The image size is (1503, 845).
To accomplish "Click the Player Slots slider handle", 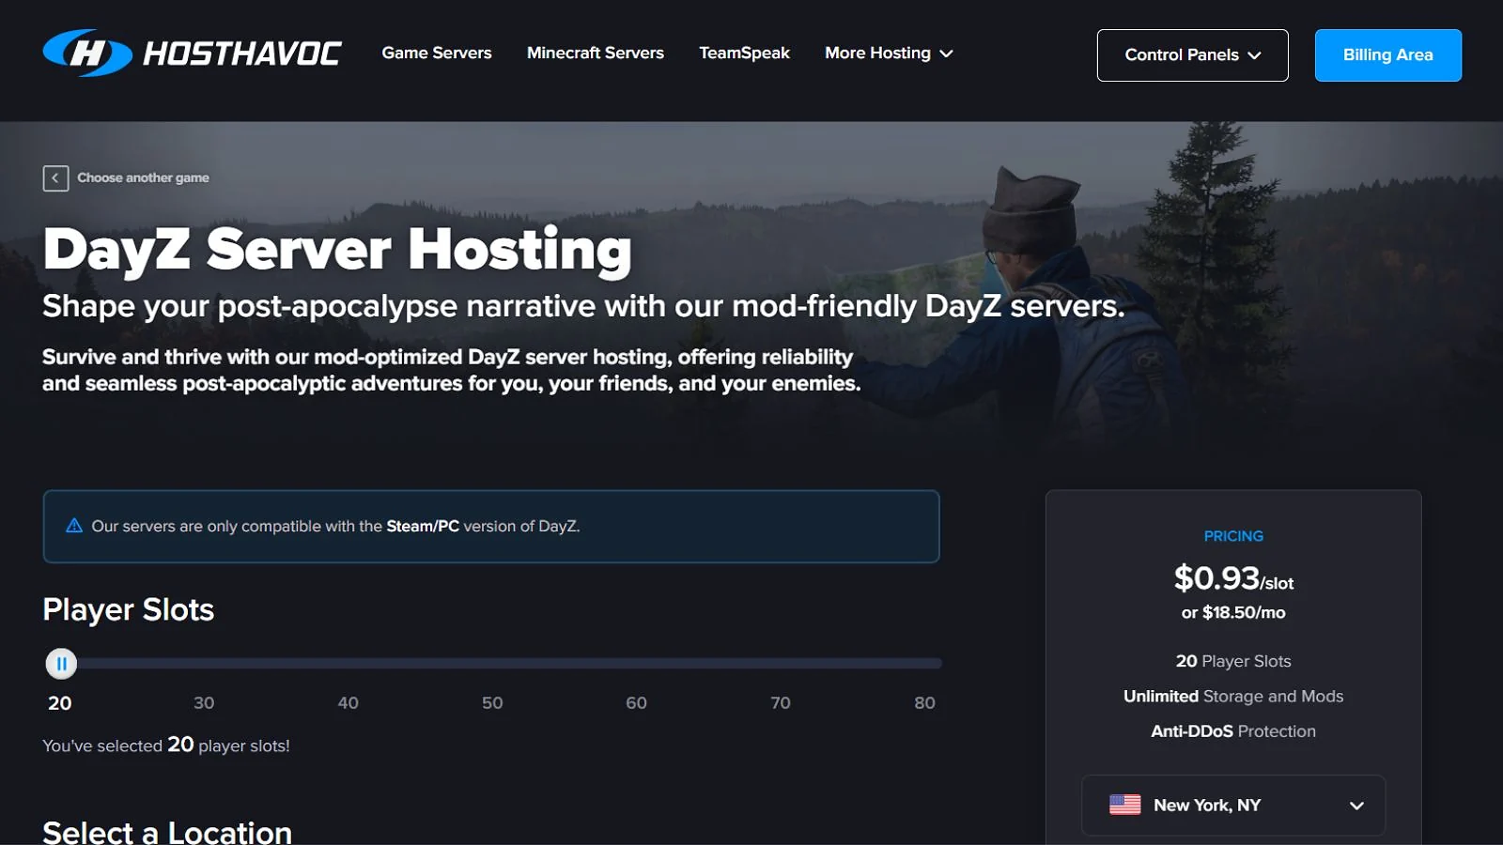I will coord(61,664).
